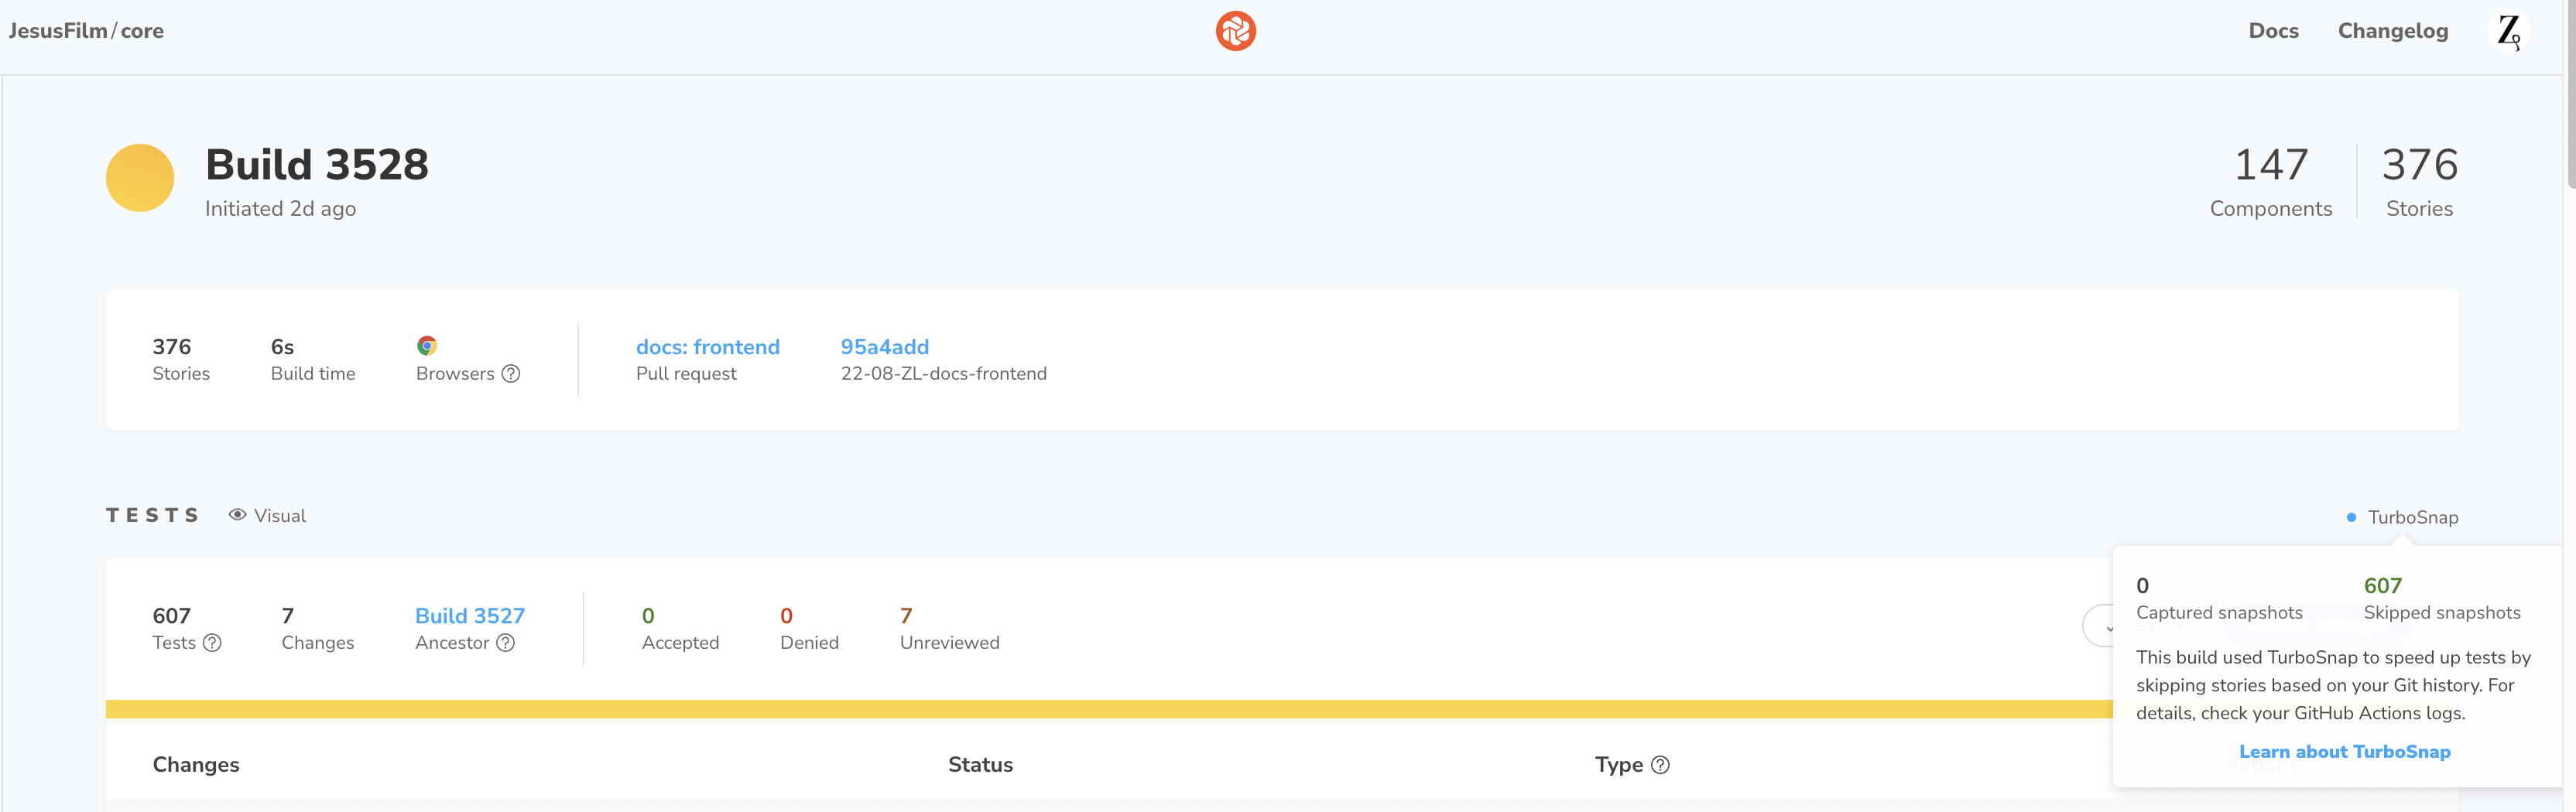Open the Docs page
This screenshot has width=2576, height=812.
pyautogui.click(x=2273, y=31)
